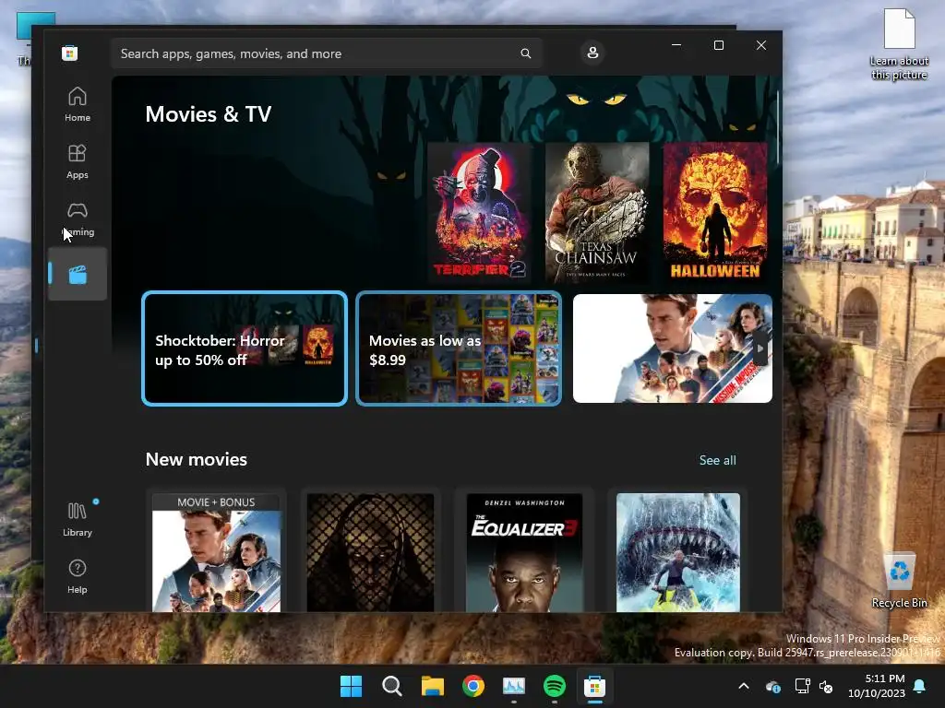Open the notification bell
The image size is (945, 708).
(x=920, y=686)
